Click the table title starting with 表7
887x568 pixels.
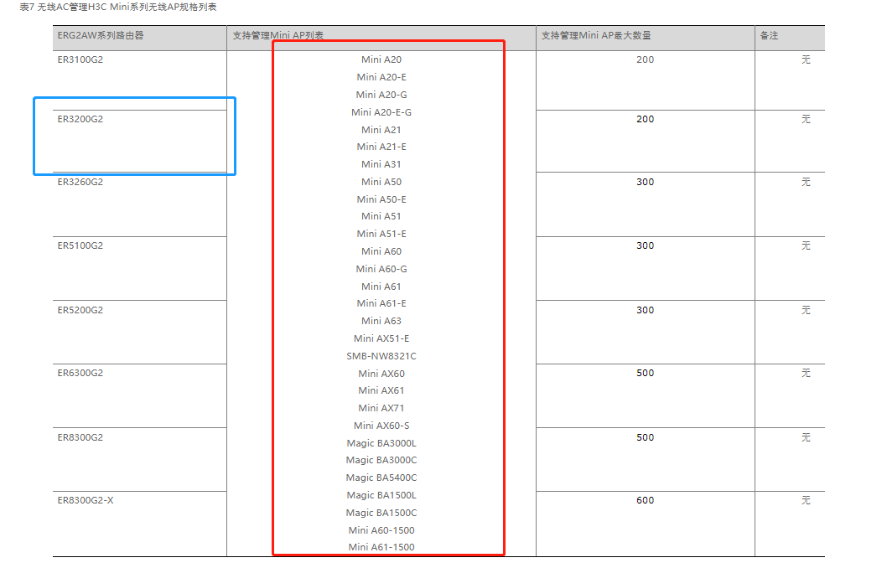point(117,8)
